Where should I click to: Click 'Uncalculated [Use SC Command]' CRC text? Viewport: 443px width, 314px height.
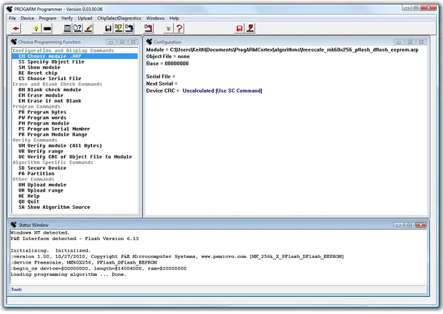(x=222, y=91)
